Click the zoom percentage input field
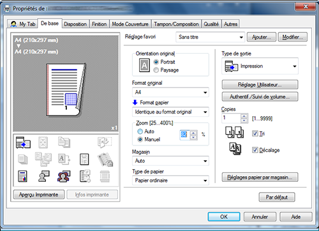This screenshot has height=231, width=319. 185,135
